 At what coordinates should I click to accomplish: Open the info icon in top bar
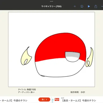tap(82, 6)
